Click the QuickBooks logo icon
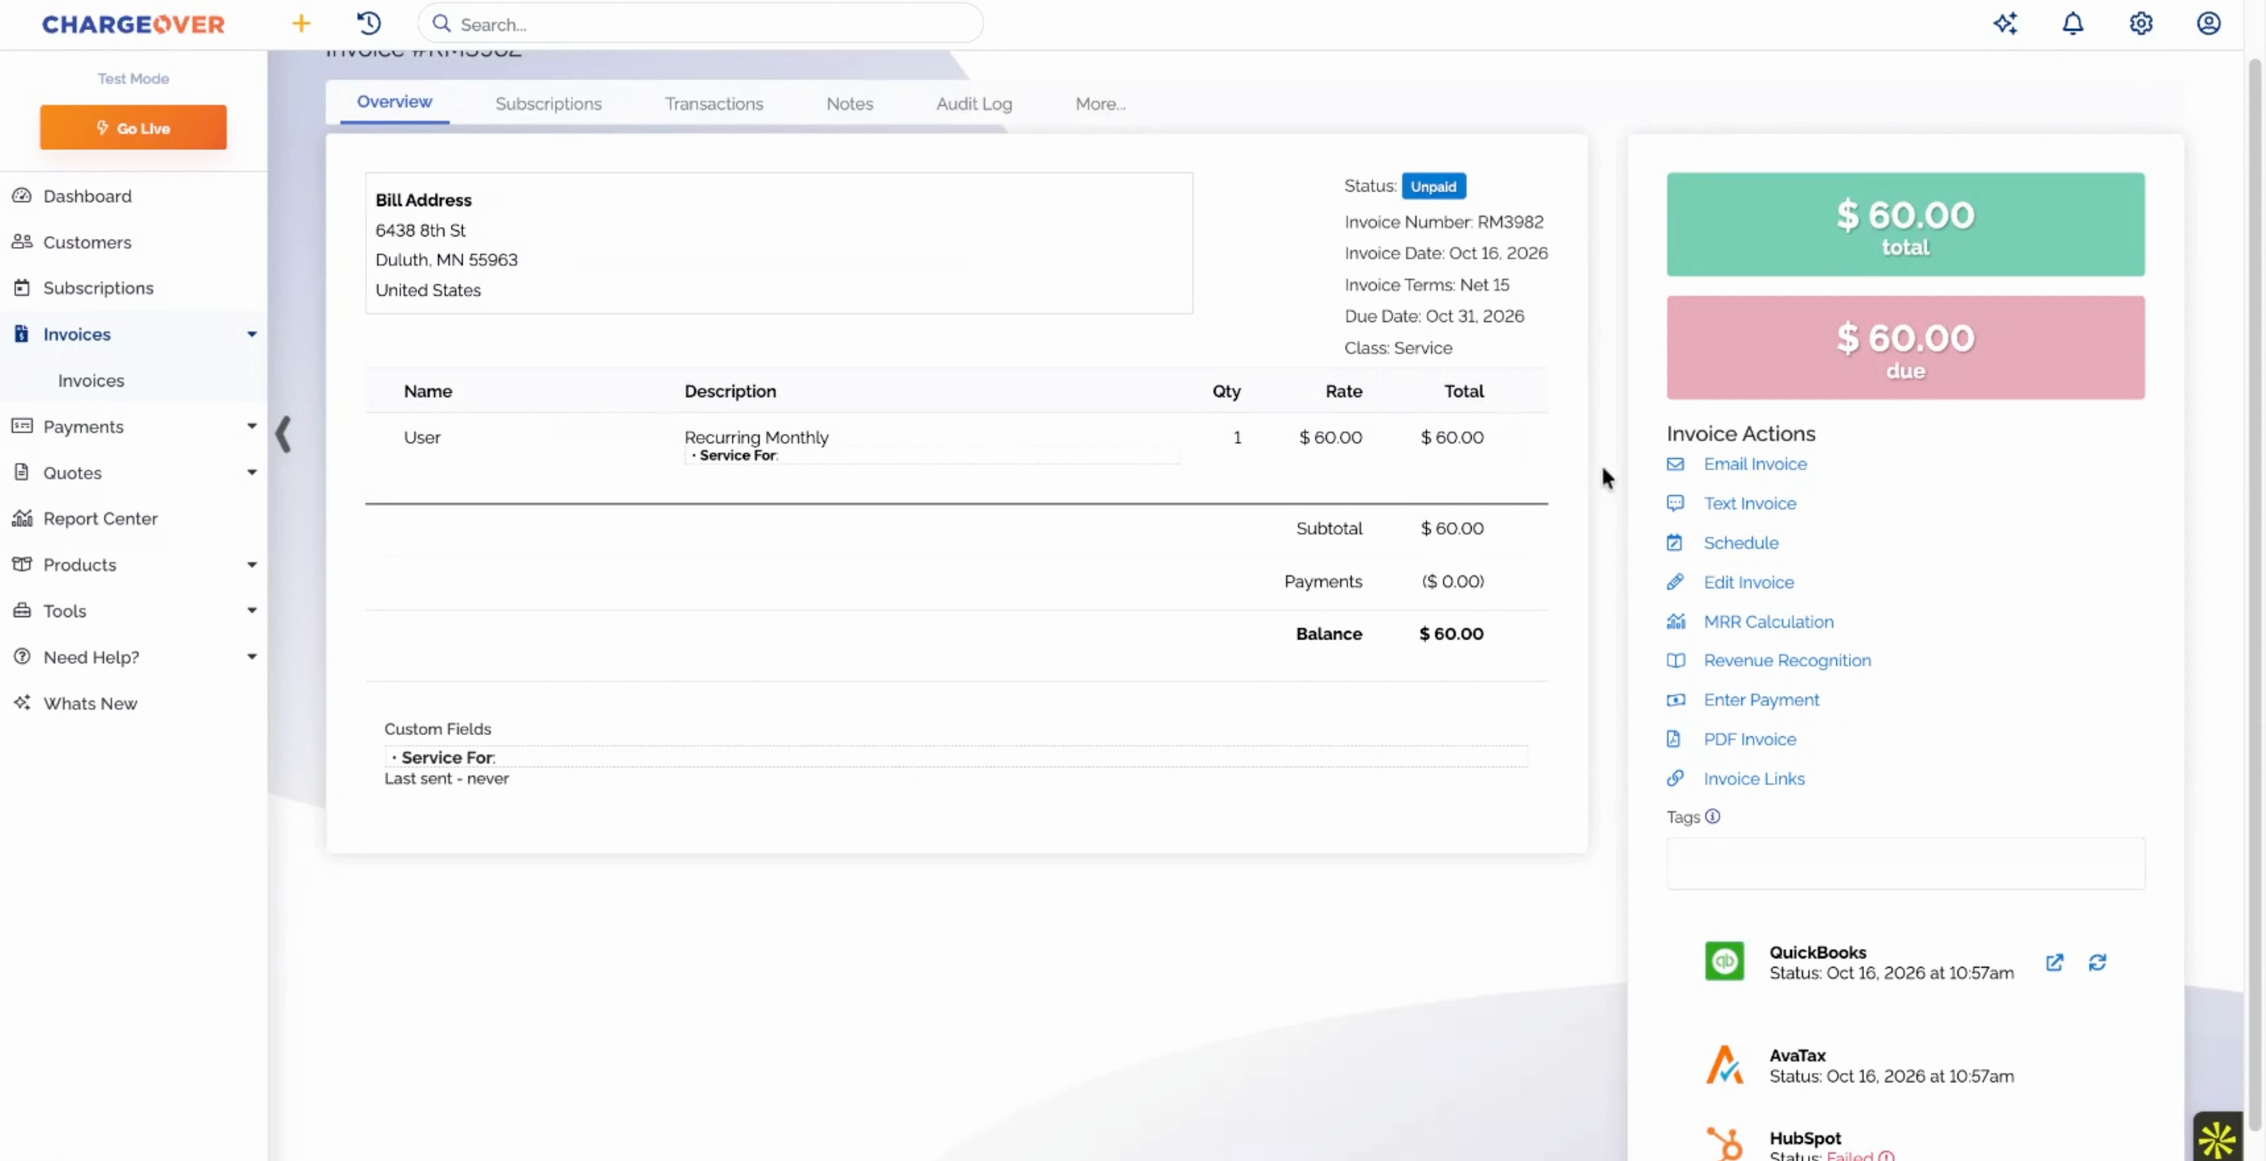 pyautogui.click(x=1724, y=962)
